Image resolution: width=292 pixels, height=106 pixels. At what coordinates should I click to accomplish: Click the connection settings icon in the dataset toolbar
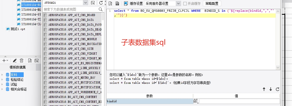[37, 60]
